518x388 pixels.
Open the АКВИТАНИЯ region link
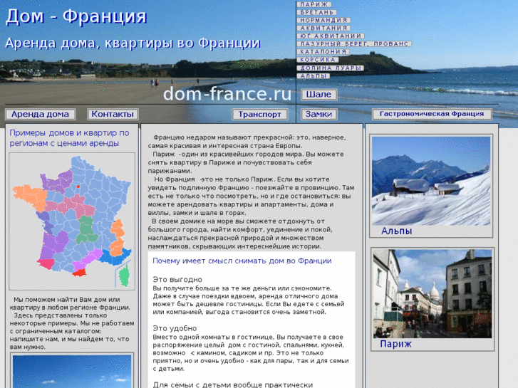[323, 28]
